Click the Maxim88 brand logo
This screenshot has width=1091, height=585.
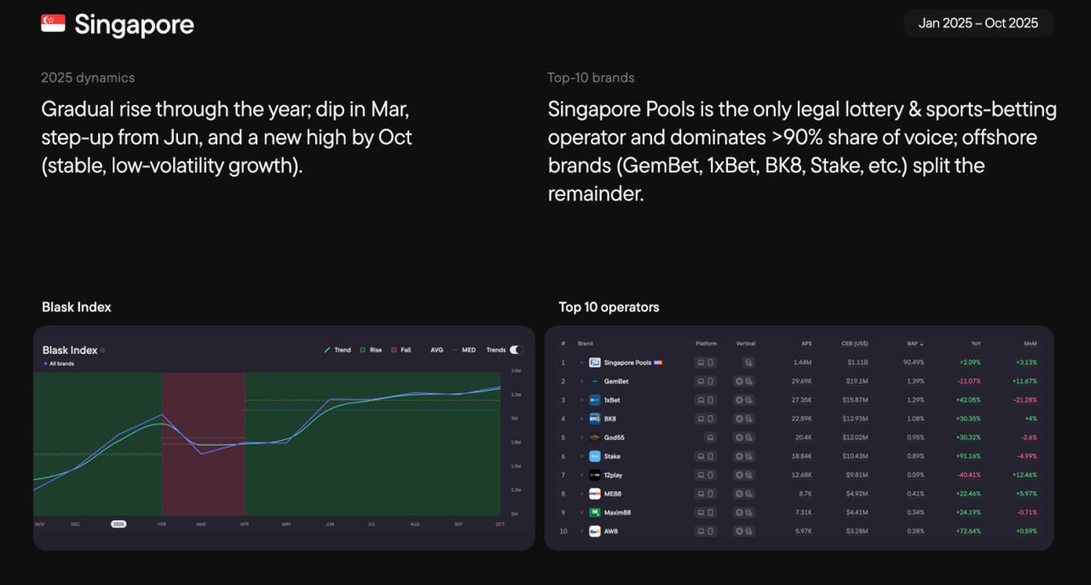tap(595, 513)
